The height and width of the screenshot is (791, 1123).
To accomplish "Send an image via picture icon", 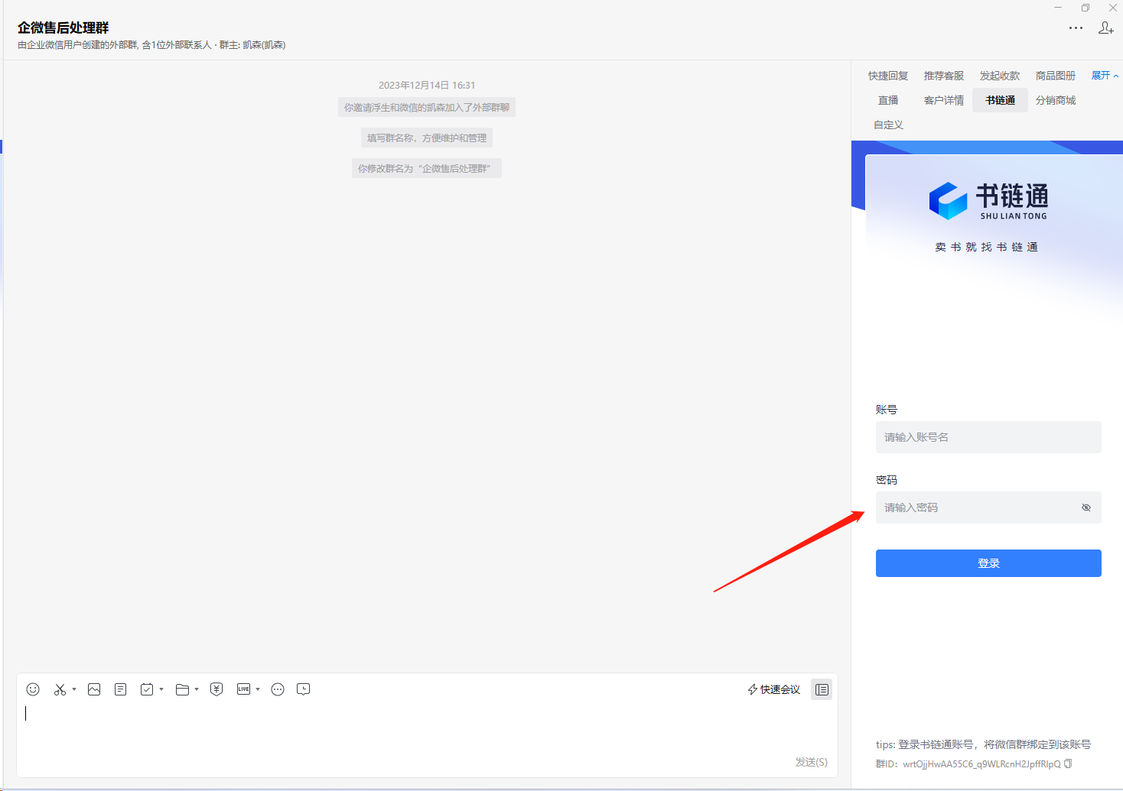I will (94, 689).
